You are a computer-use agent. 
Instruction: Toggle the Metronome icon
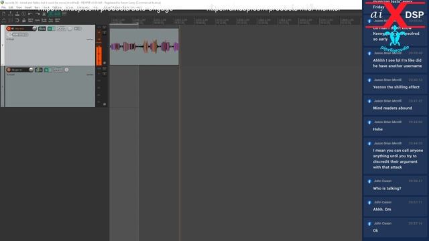[x=44, y=13]
